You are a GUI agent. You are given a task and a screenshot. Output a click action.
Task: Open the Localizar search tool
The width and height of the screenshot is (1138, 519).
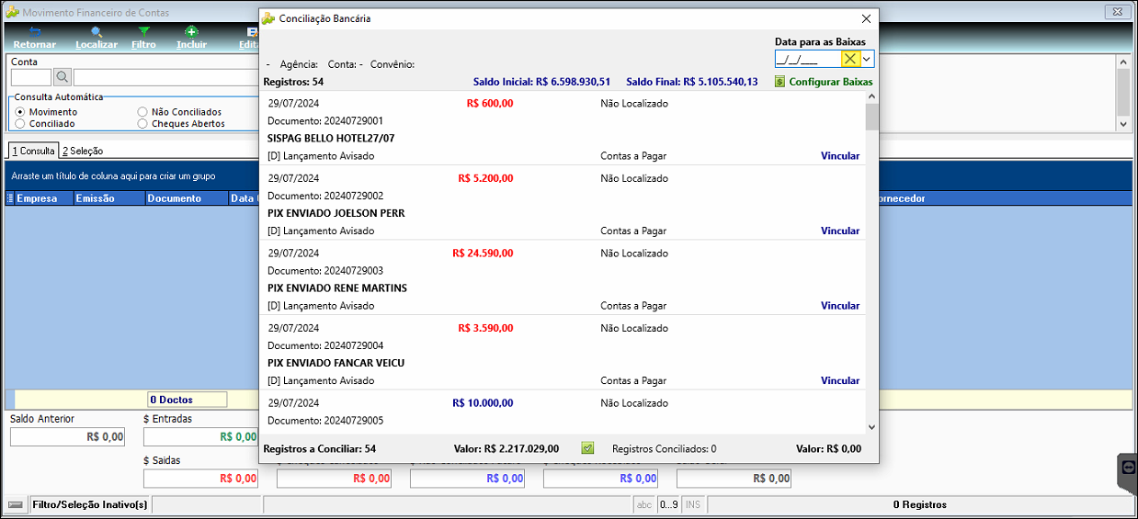pyautogui.click(x=97, y=38)
